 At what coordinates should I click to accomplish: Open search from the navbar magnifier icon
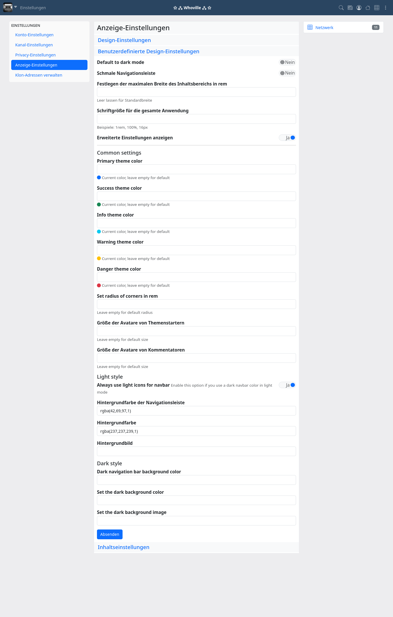[x=341, y=8]
